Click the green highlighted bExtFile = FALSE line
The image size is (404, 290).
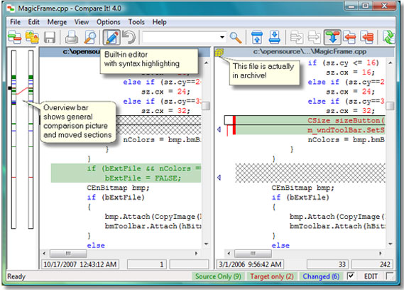126,178
